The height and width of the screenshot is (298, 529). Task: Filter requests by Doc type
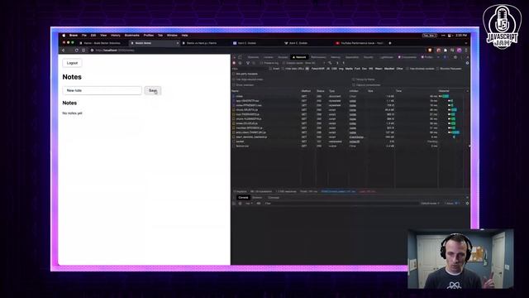pos(365,69)
